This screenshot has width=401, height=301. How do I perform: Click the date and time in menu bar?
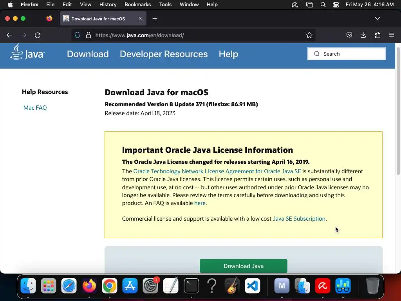tap(370, 5)
